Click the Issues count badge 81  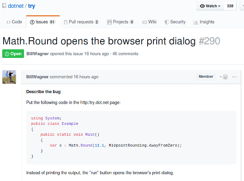(x=52, y=22)
